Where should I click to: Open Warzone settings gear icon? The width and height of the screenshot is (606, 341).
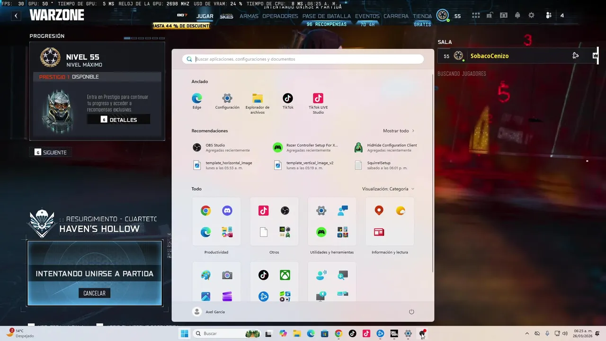(x=531, y=16)
